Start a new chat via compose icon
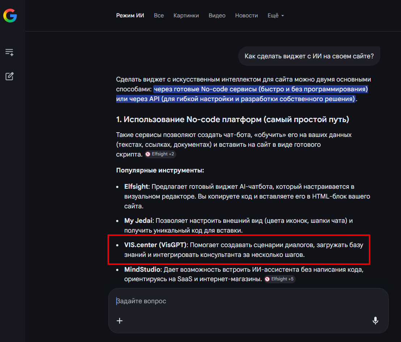 click(9, 76)
